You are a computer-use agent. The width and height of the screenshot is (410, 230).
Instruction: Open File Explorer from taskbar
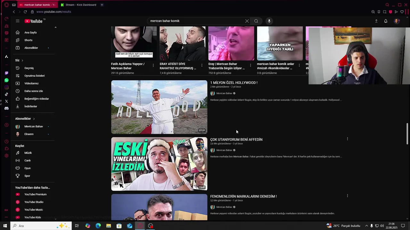(109, 226)
